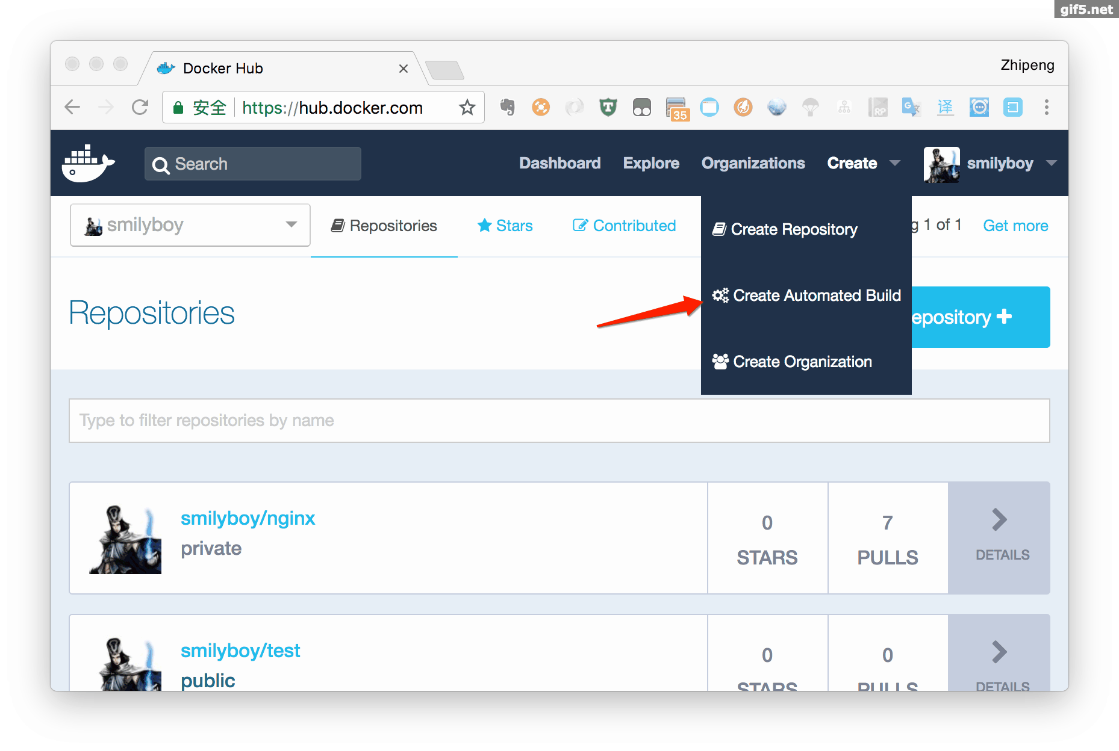Click the HTTPS padlock security icon
Screen dimensions: 1119x751
(178, 107)
